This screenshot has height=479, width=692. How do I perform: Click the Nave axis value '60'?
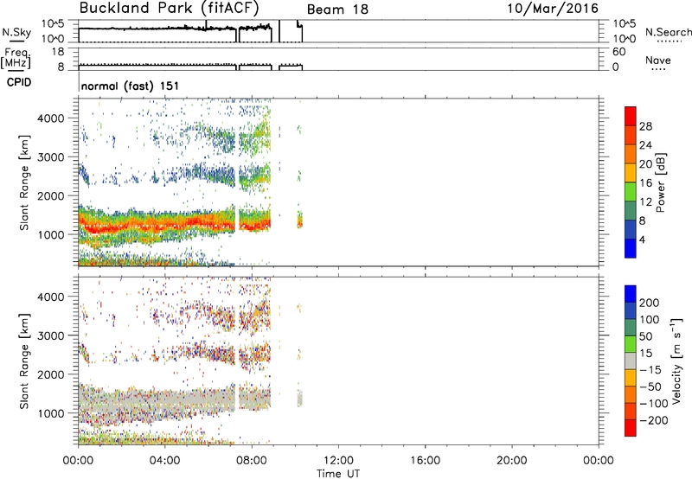click(x=619, y=52)
